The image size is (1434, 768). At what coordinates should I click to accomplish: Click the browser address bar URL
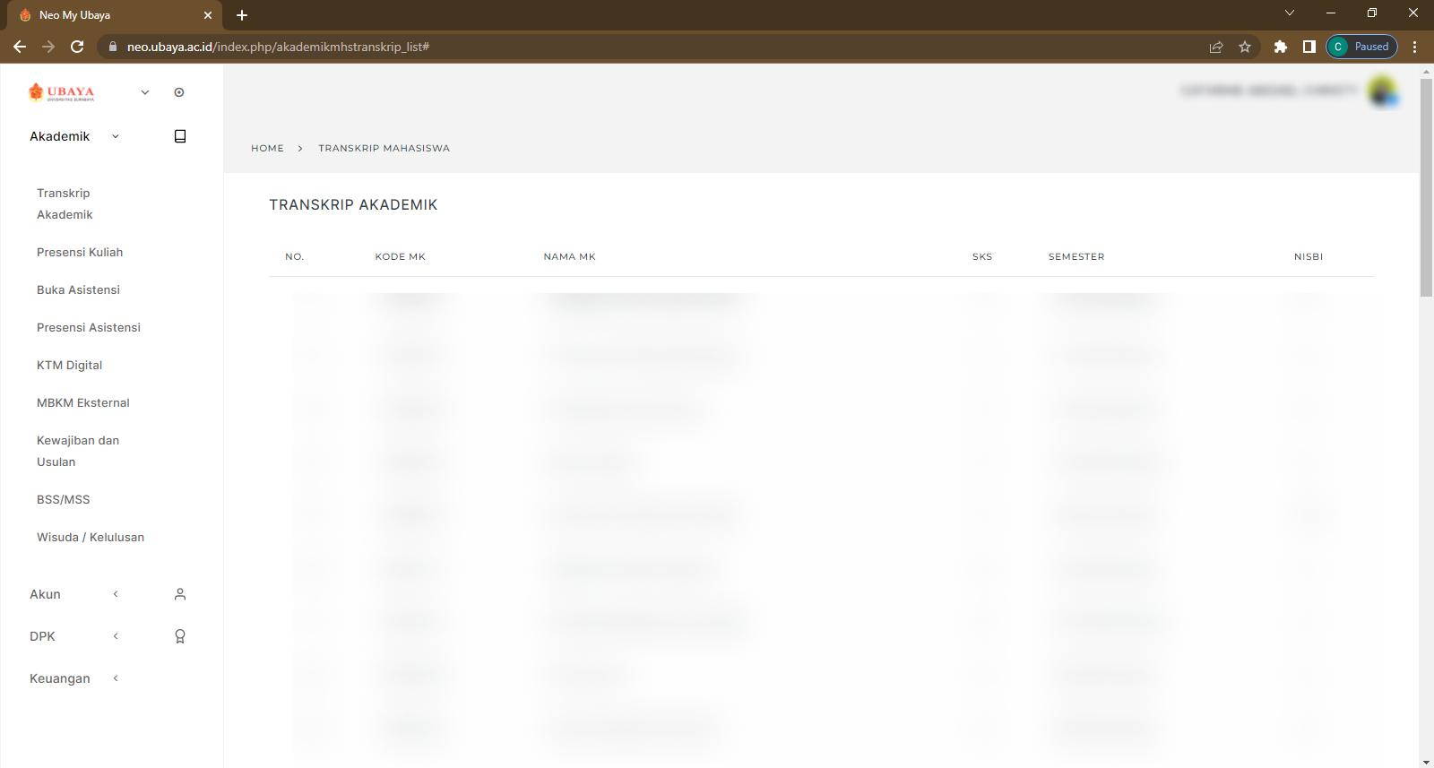point(278,47)
